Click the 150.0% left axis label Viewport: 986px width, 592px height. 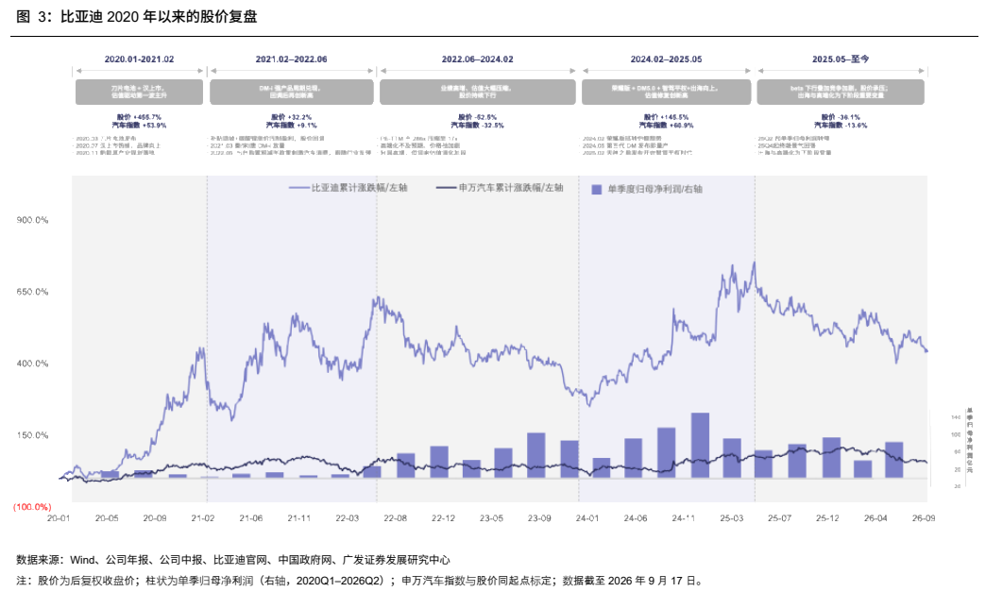click(x=32, y=435)
